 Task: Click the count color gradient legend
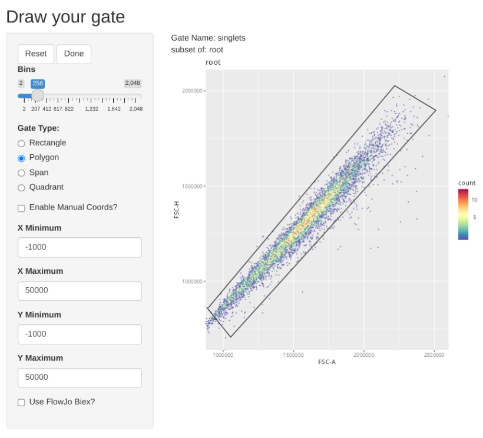point(464,214)
